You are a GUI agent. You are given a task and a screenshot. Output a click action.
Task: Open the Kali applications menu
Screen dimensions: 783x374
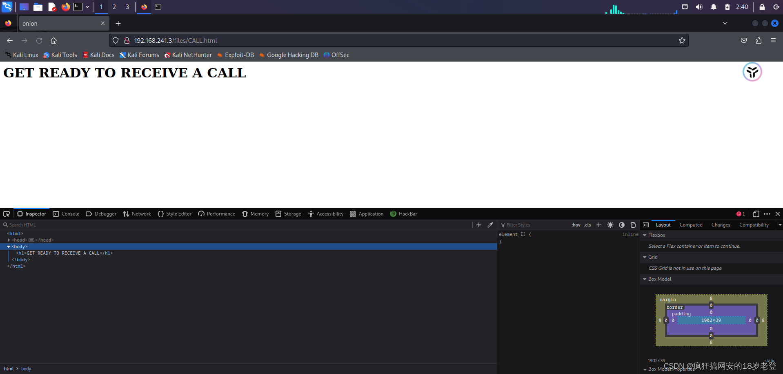7,7
